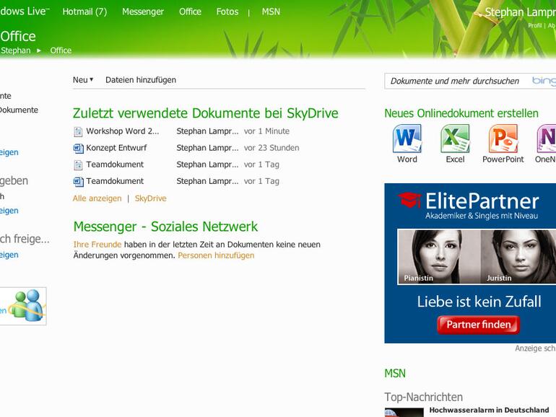Create a new Word online document
This screenshot has height=417, width=556.
(407, 144)
